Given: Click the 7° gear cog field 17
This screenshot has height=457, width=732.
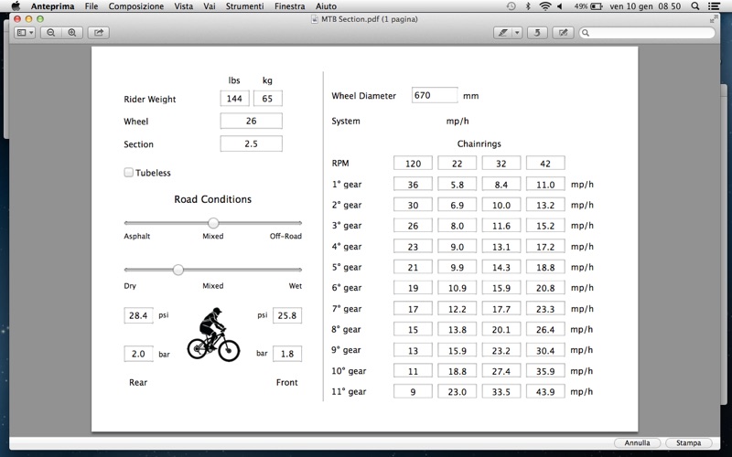Looking at the screenshot, I should tap(413, 309).
